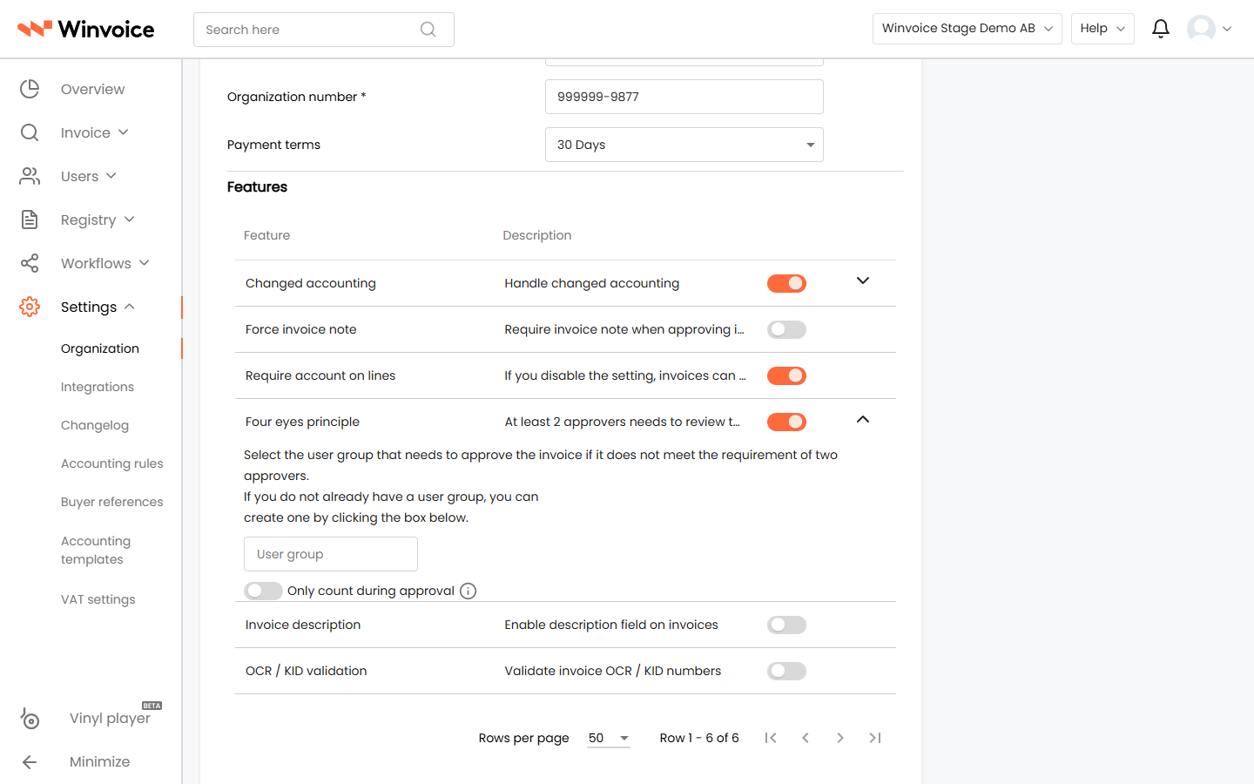The image size is (1254, 784).
Task: Show info for Only count during approval
Action: click(468, 591)
